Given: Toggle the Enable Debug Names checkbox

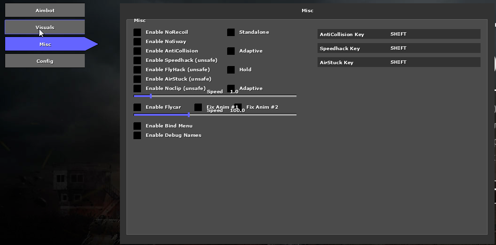Looking at the screenshot, I should [x=137, y=135].
